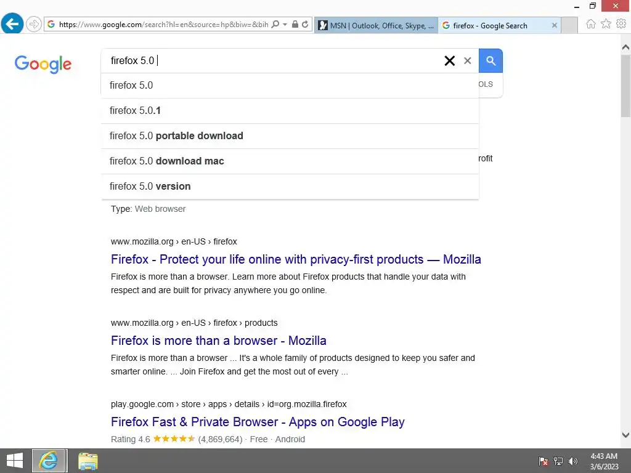Choose 'firefox 5.0 portable download' suggestion

[x=290, y=136]
